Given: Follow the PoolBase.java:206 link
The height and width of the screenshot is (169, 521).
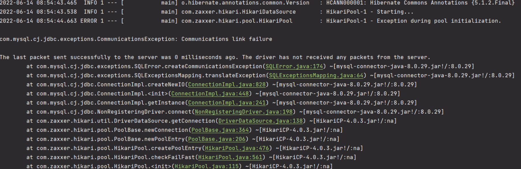Looking at the screenshot, I should coord(217,139).
